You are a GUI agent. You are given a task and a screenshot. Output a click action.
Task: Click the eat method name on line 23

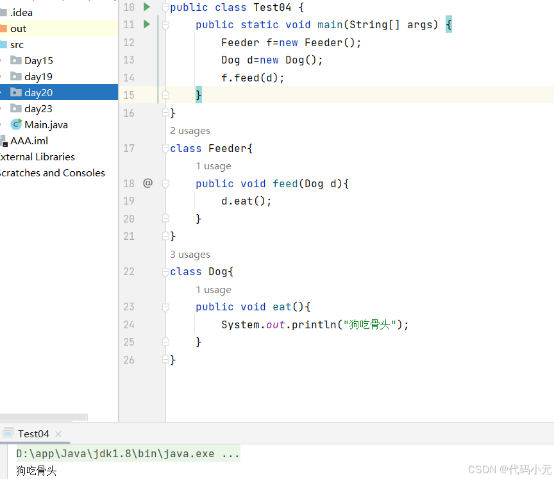(282, 307)
